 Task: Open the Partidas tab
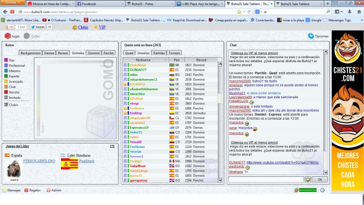pyautogui.click(x=159, y=53)
